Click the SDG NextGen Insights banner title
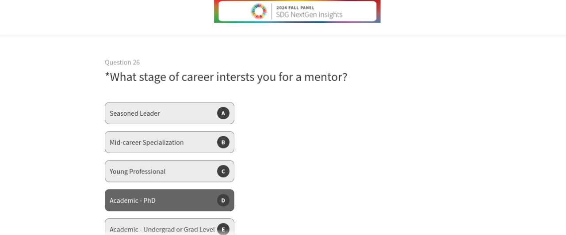The image size is (566, 235). pos(309,15)
